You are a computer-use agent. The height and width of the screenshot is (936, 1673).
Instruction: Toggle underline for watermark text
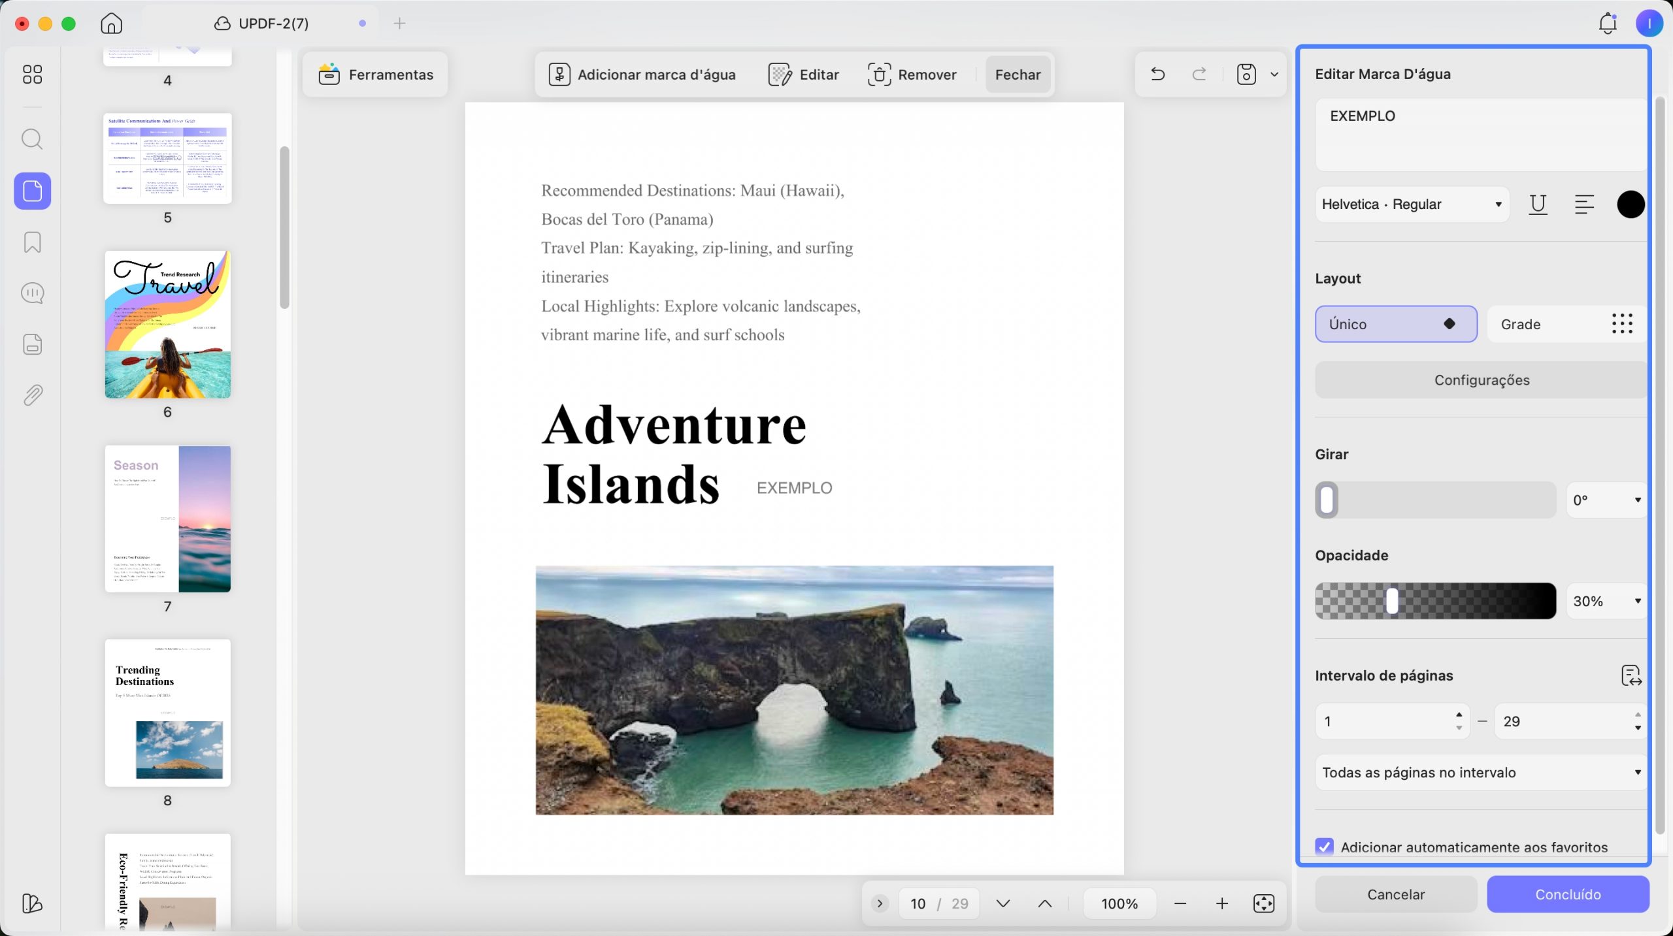(1538, 204)
